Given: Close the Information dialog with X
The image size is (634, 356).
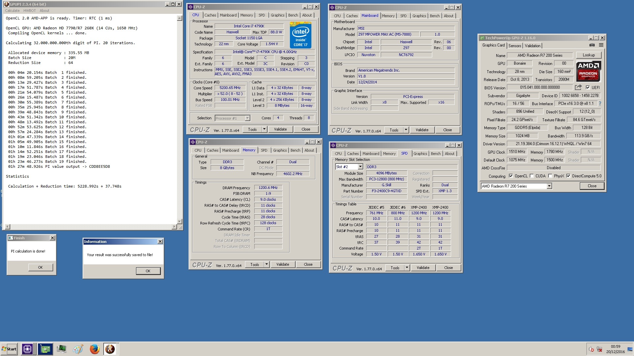Looking at the screenshot, I should 160,242.
